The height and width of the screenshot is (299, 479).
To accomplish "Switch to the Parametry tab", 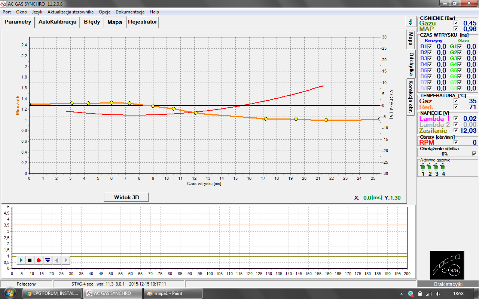I will point(18,22).
